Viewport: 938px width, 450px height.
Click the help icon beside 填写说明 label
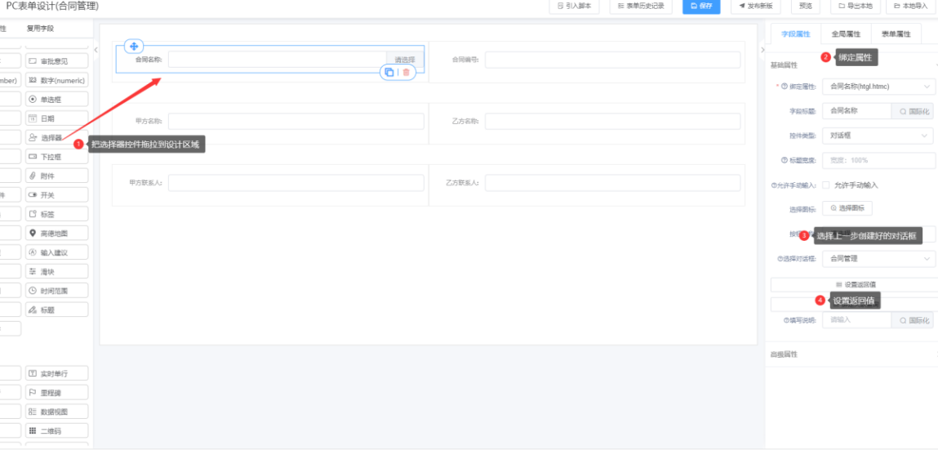(x=786, y=320)
